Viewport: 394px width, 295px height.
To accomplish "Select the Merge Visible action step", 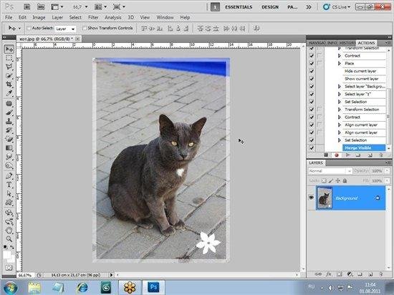I will click(364, 148).
